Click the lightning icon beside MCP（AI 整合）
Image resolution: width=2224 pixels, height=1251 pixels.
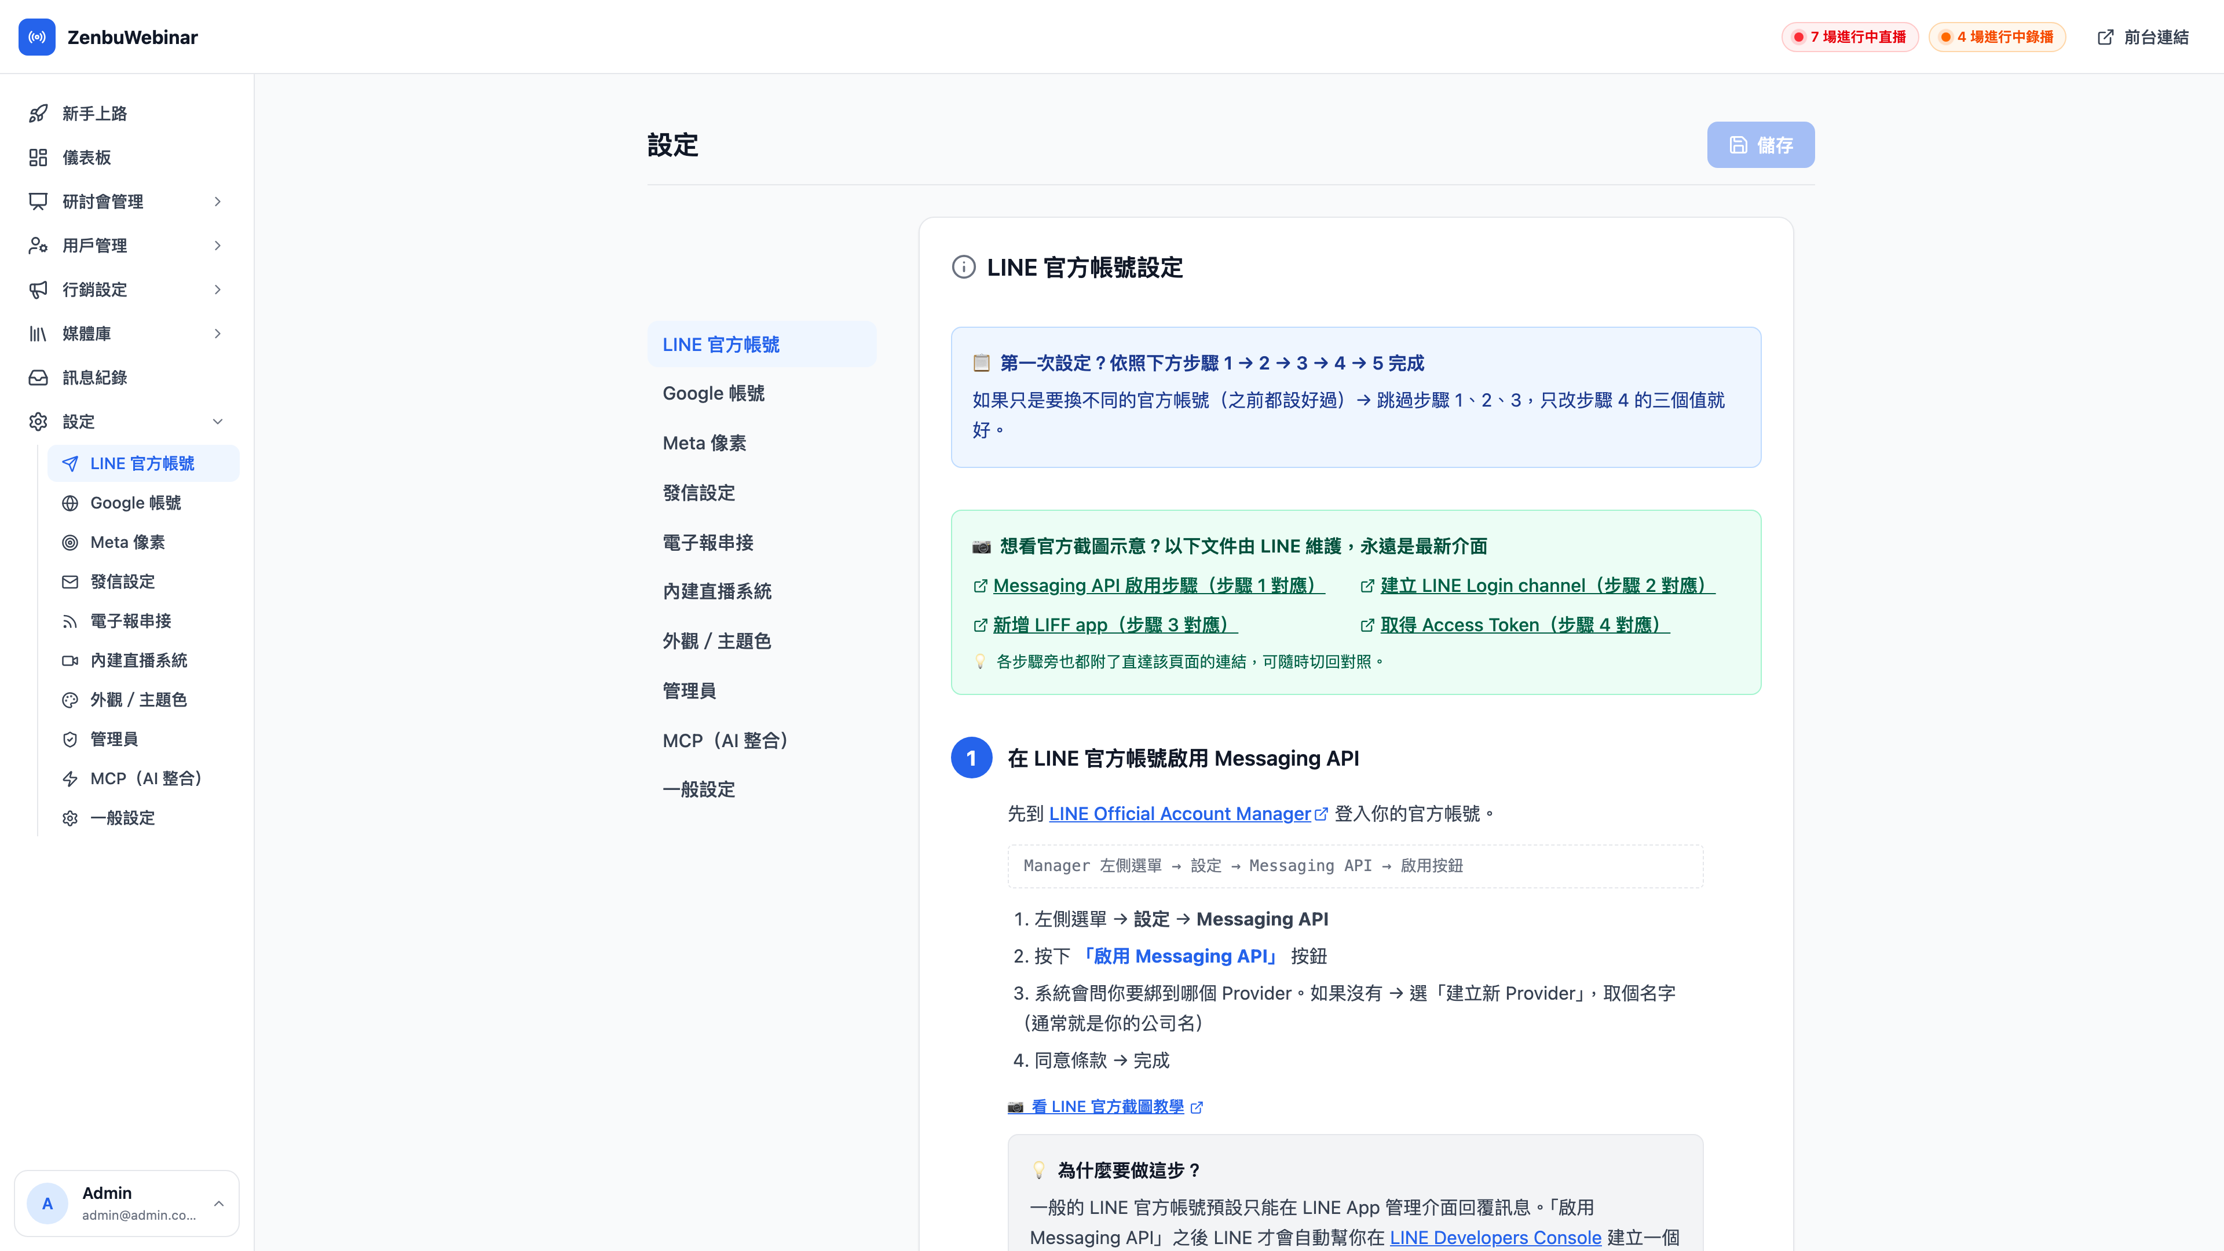[70, 779]
